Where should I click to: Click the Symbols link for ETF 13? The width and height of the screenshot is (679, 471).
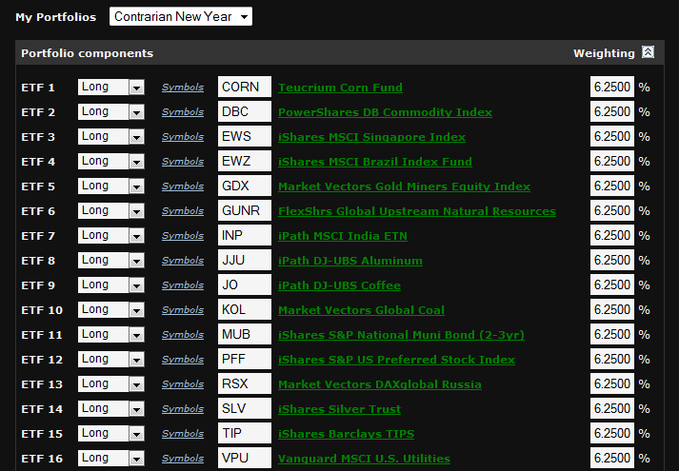pyautogui.click(x=182, y=384)
